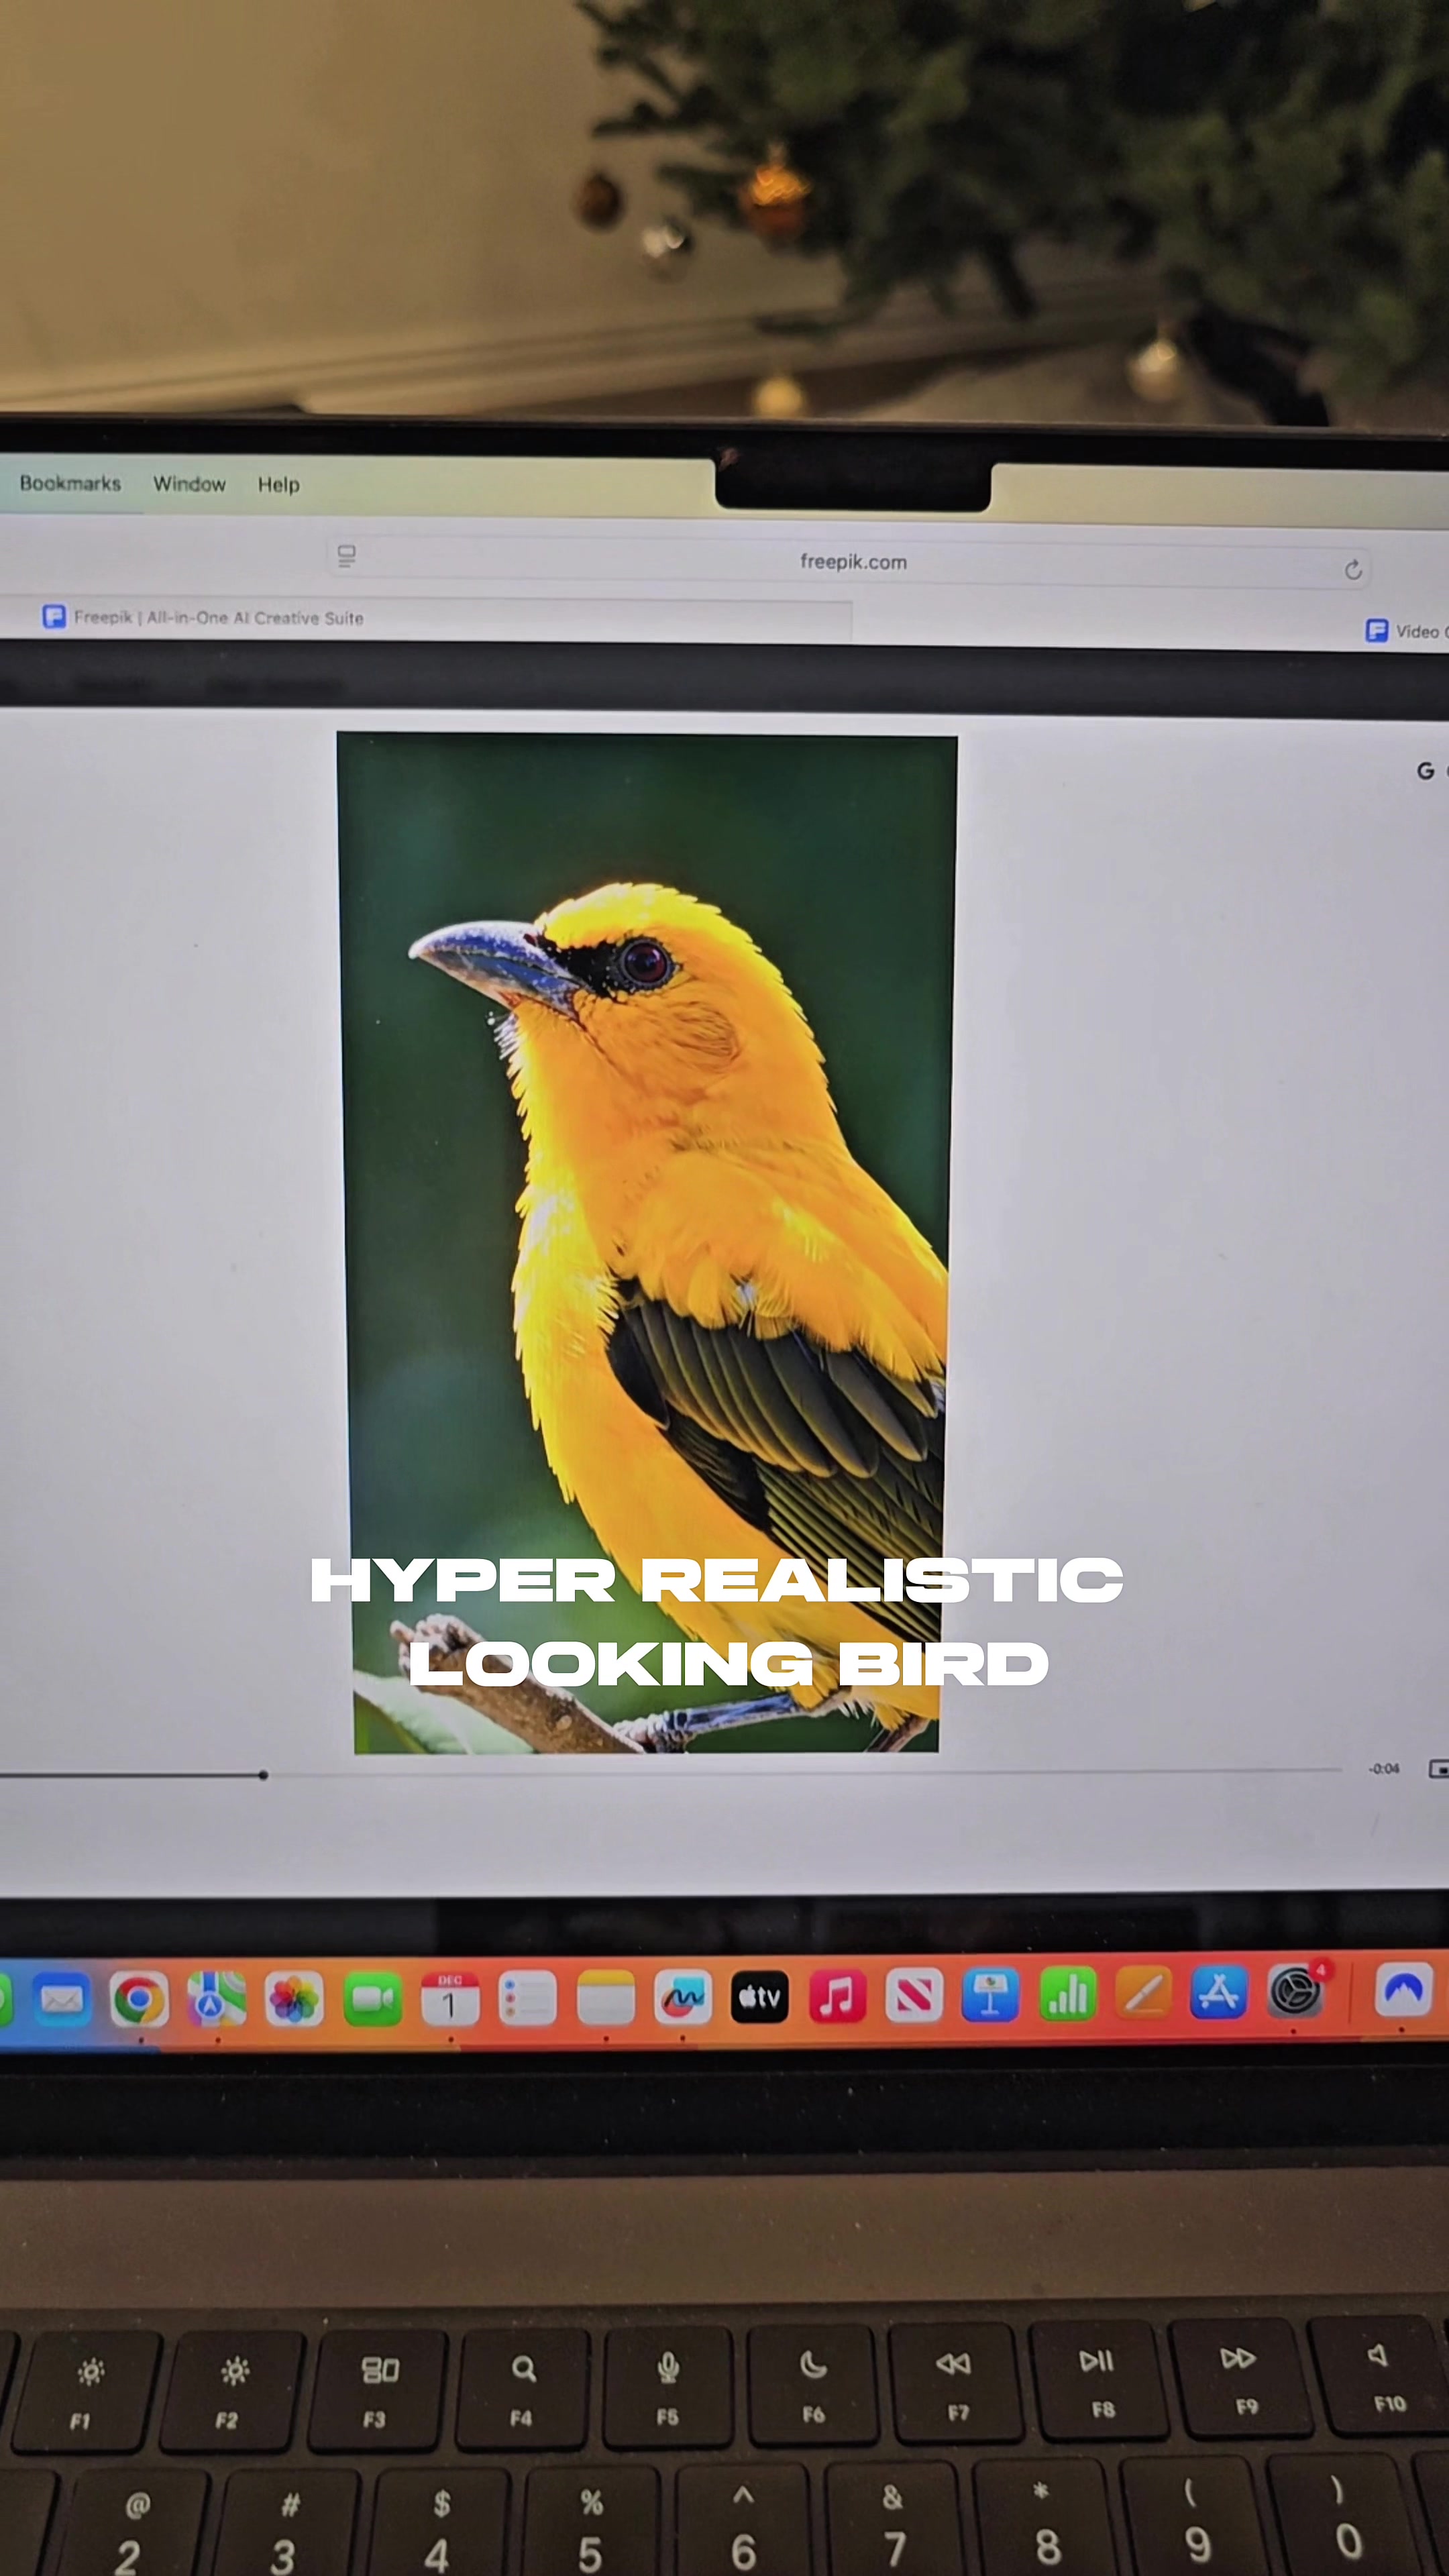The image size is (1449, 2576).
Task: Open System Settings with the red badge
Action: click(x=1296, y=1991)
